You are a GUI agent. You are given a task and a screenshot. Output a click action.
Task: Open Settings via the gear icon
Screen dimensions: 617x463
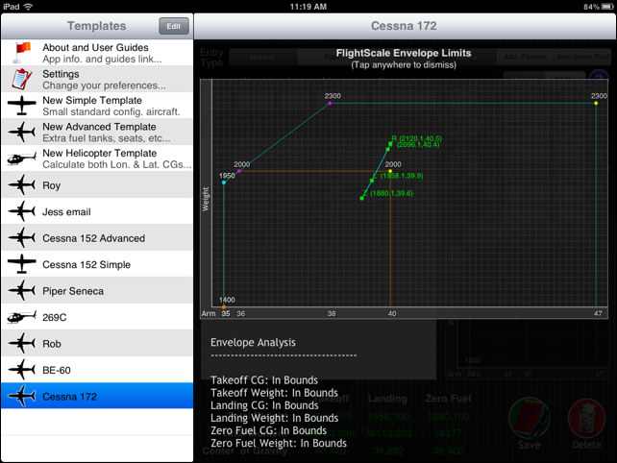click(20, 78)
